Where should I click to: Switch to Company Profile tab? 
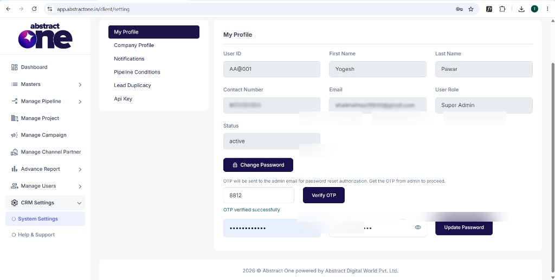(134, 45)
